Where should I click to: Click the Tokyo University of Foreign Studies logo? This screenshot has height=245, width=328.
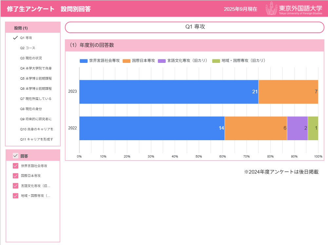click(x=294, y=9)
